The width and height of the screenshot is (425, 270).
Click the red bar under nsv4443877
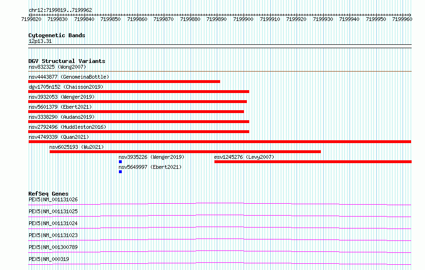pyautogui.click(x=124, y=82)
